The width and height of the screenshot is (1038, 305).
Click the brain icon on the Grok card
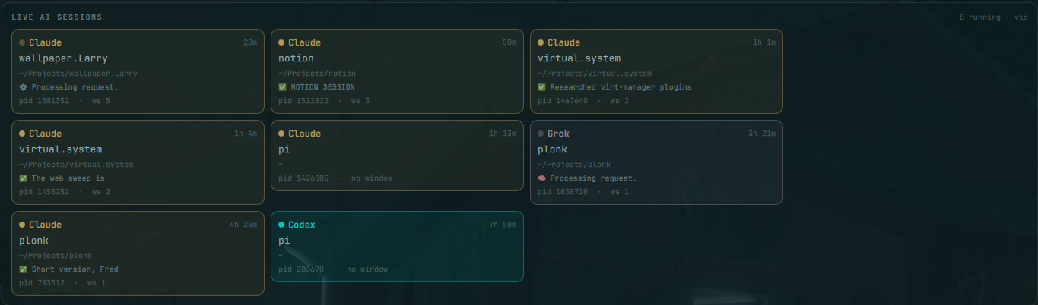point(541,178)
